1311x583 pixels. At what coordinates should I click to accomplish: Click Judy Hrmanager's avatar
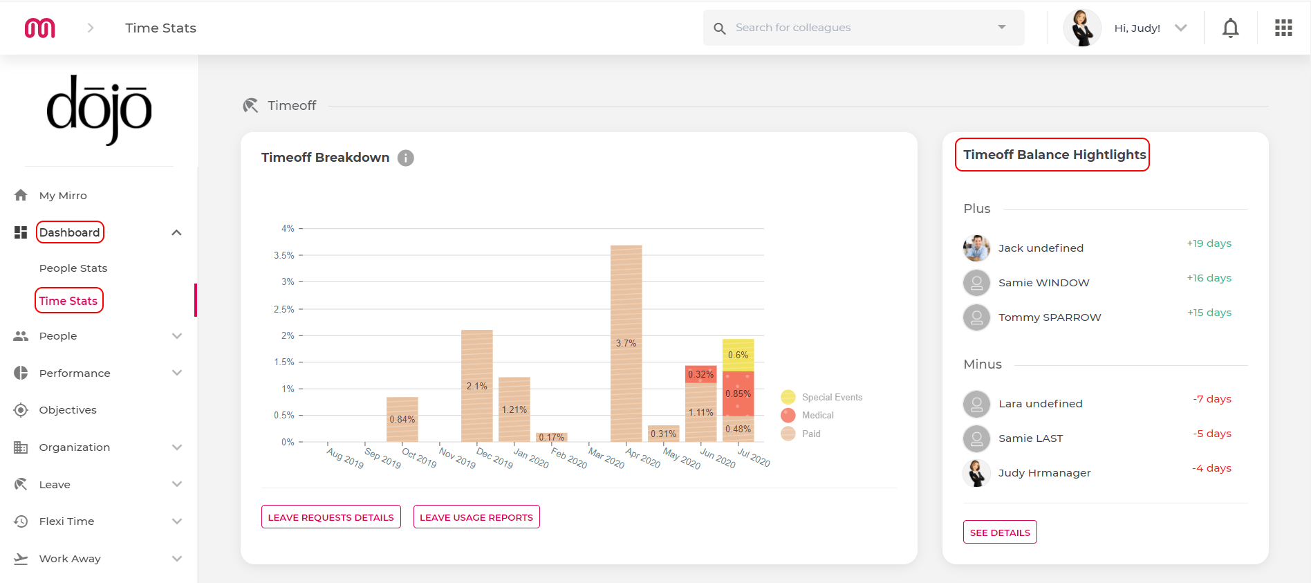click(x=976, y=472)
